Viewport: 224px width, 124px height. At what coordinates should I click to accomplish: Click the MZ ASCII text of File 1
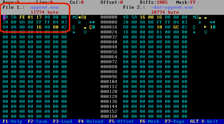pos(75,17)
